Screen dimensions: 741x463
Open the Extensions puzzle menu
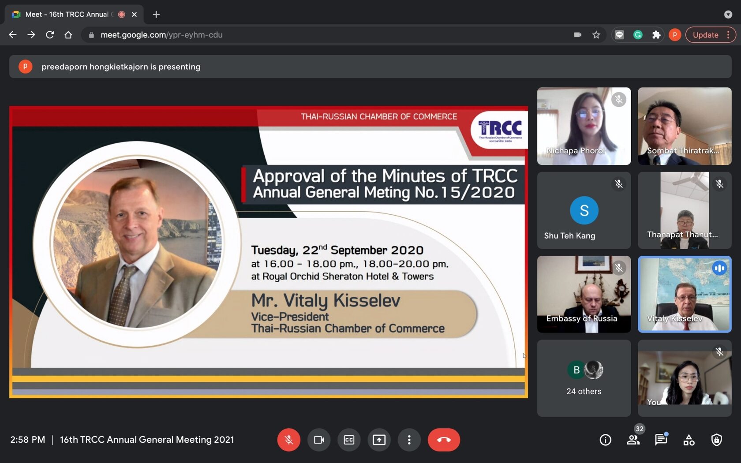tap(656, 35)
